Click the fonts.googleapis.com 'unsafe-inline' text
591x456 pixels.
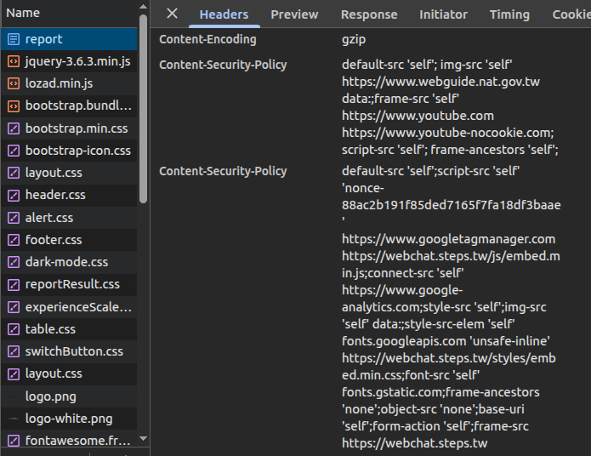[446, 341]
